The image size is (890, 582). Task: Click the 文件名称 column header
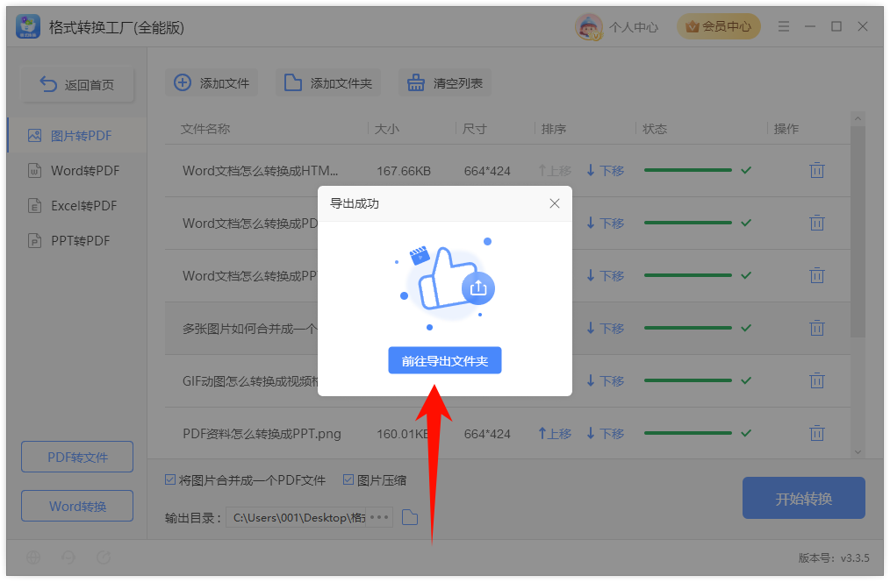click(205, 129)
